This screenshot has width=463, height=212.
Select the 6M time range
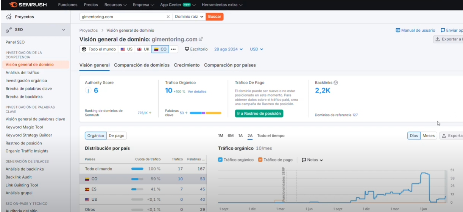click(x=231, y=135)
